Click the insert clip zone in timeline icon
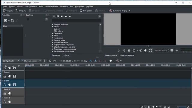Viewport: 192px width, 108px height. 91,61
